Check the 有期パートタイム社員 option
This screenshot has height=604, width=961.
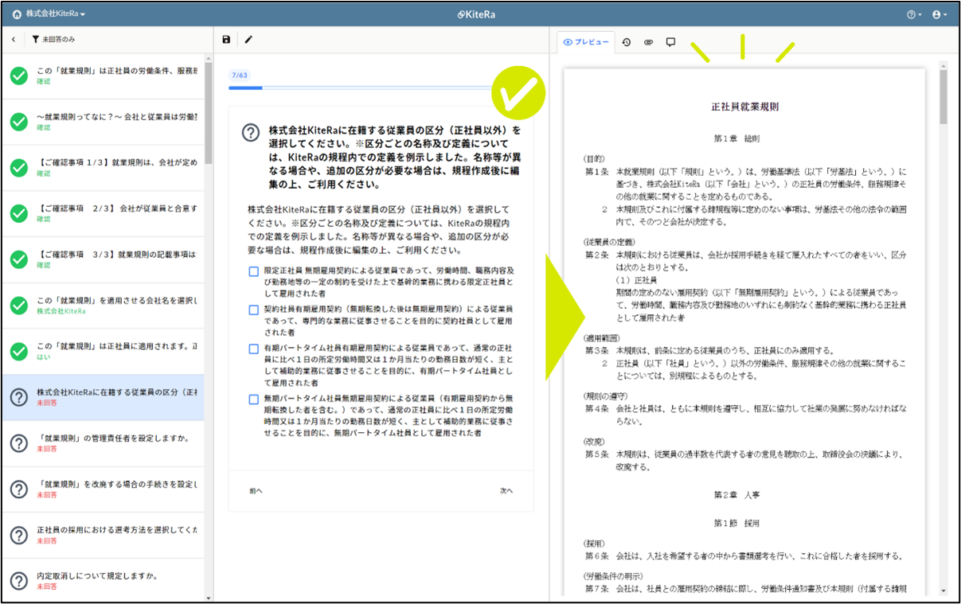(253, 349)
